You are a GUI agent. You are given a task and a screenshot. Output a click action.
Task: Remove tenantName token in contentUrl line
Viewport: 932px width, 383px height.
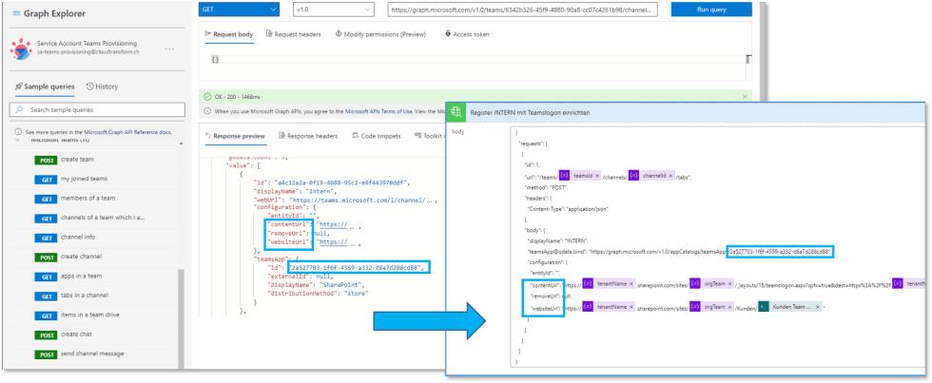(631, 284)
